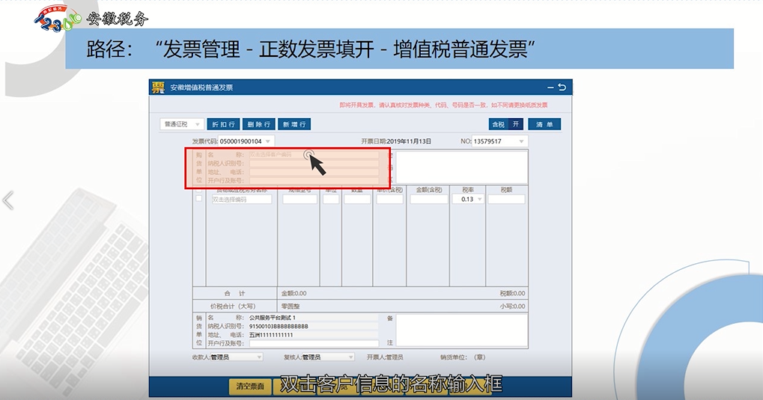The image size is (763, 400).
Task: Minimize the 安徽增值税普通发票 window
Action: point(550,87)
